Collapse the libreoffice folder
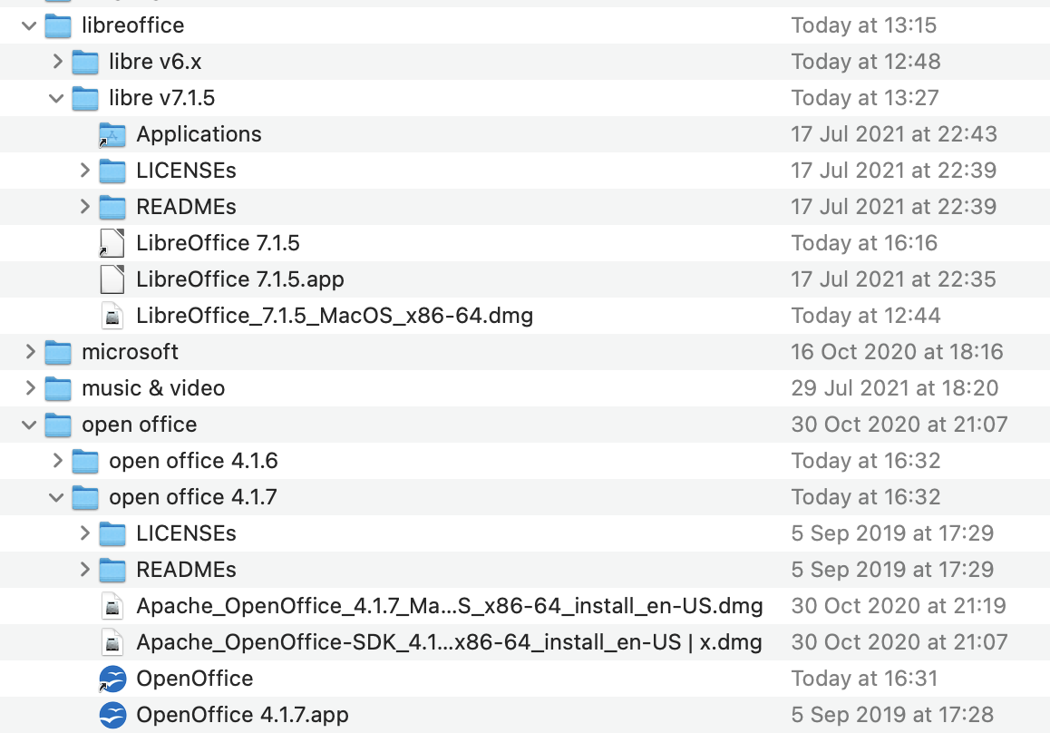1050x733 pixels. 30,25
